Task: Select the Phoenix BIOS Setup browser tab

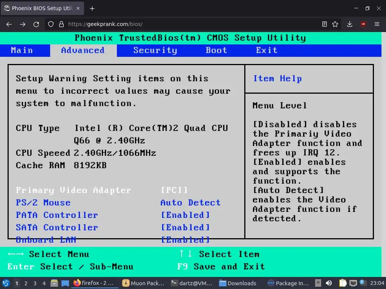Action: (x=42, y=8)
